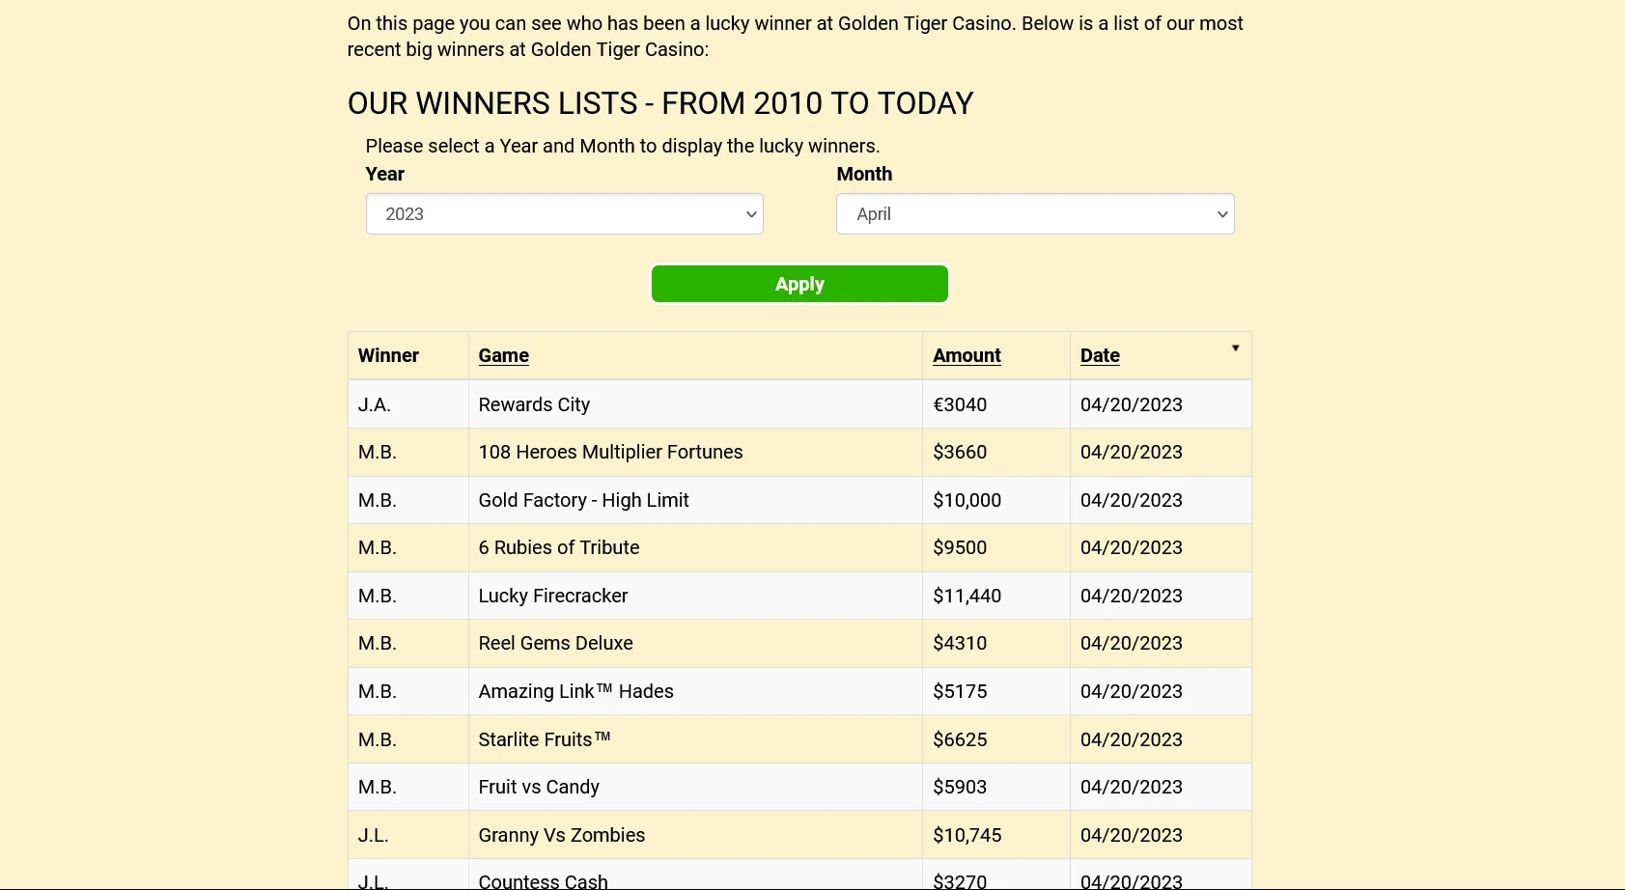Image resolution: width=1625 pixels, height=890 pixels.
Task: Click the €3040 amount cell
Action: 996,404
